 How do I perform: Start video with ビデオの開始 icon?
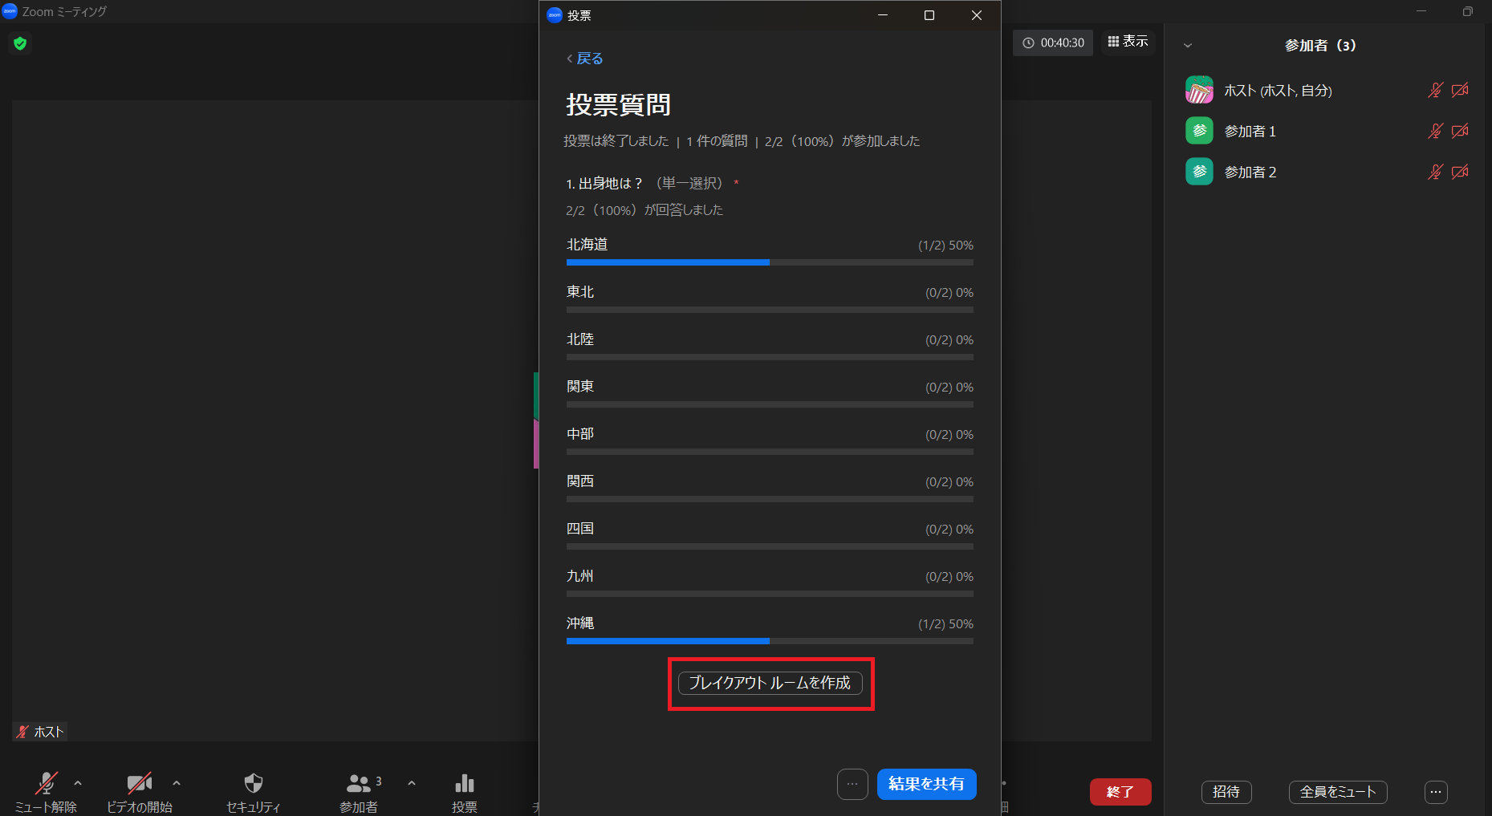[140, 783]
